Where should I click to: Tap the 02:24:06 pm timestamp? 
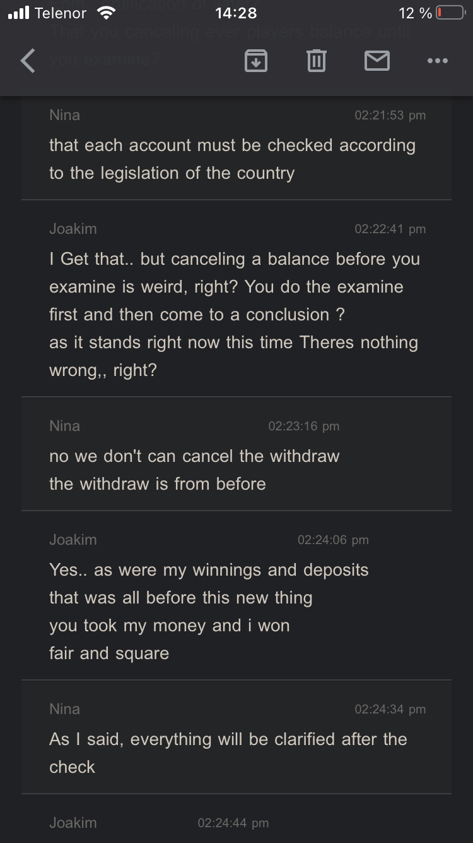point(333,540)
